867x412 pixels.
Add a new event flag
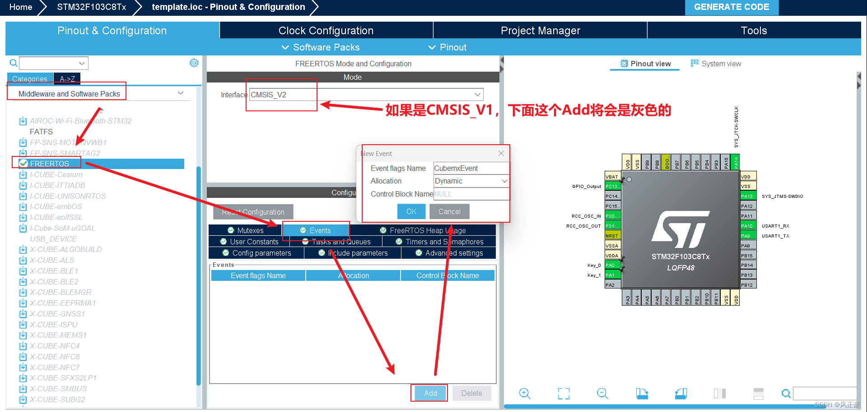pos(430,393)
